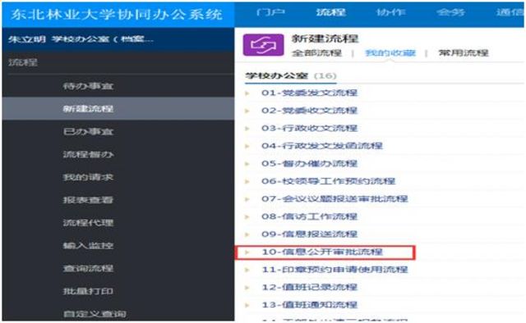Go to 待办事宜 in sidebar
The width and height of the screenshot is (526, 323).
click(88, 86)
